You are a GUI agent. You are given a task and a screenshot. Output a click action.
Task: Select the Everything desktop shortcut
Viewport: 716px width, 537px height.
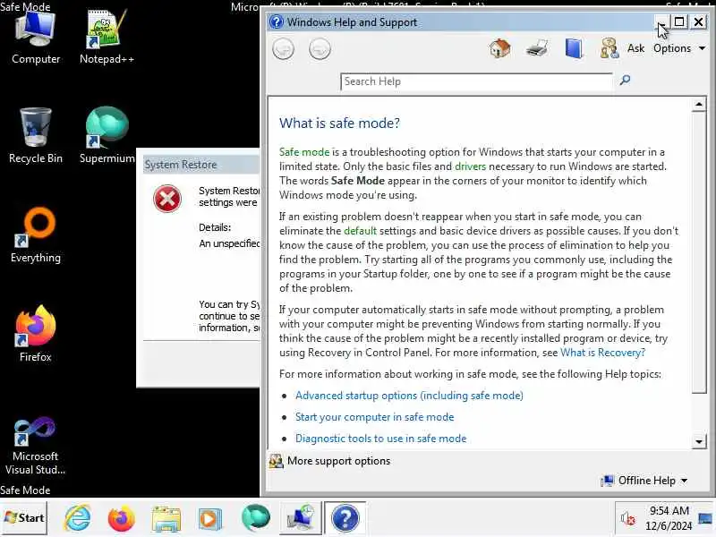(x=36, y=235)
